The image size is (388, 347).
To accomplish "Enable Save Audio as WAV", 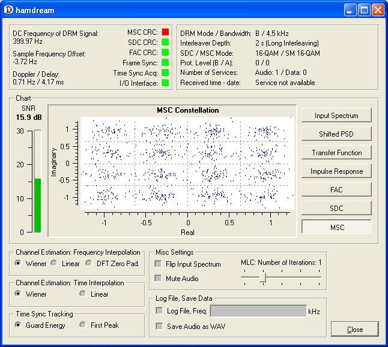I will tap(159, 326).
